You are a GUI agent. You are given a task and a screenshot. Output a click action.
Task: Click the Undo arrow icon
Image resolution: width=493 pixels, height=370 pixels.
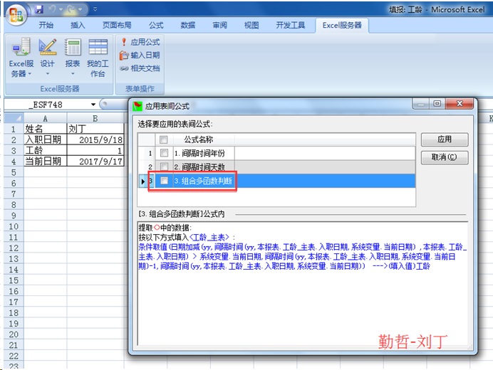point(54,9)
